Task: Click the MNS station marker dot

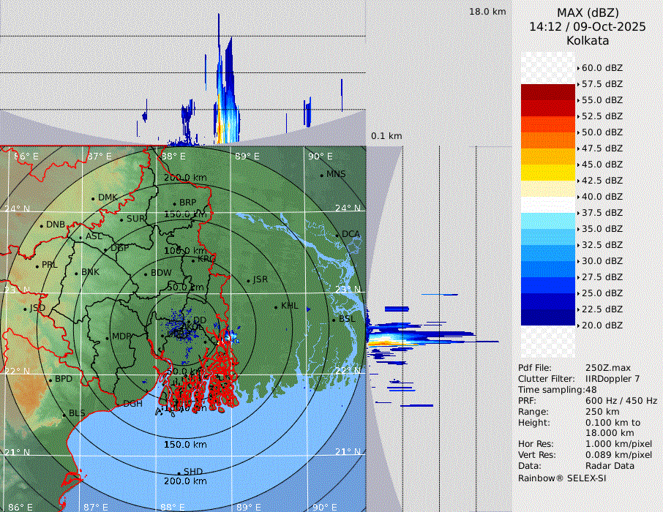Action: click(x=321, y=175)
